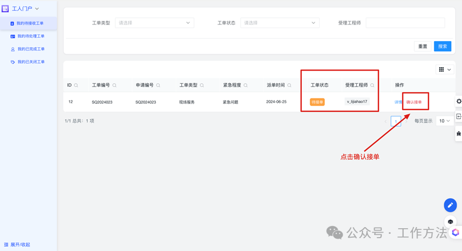Click the SQ2024023 cell under 申请编号
The height and width of the screenshot is (251, 462).
pyautogui.click(x=146, y=102)
